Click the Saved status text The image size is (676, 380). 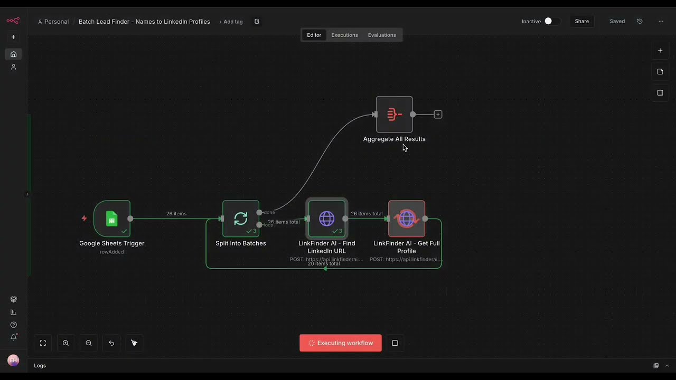617,21
